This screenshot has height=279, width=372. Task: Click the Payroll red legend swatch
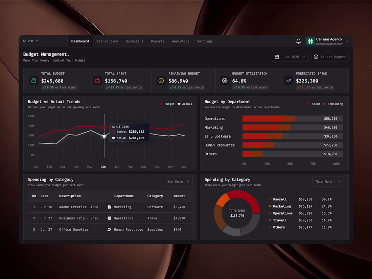click(x=270, y=199)
